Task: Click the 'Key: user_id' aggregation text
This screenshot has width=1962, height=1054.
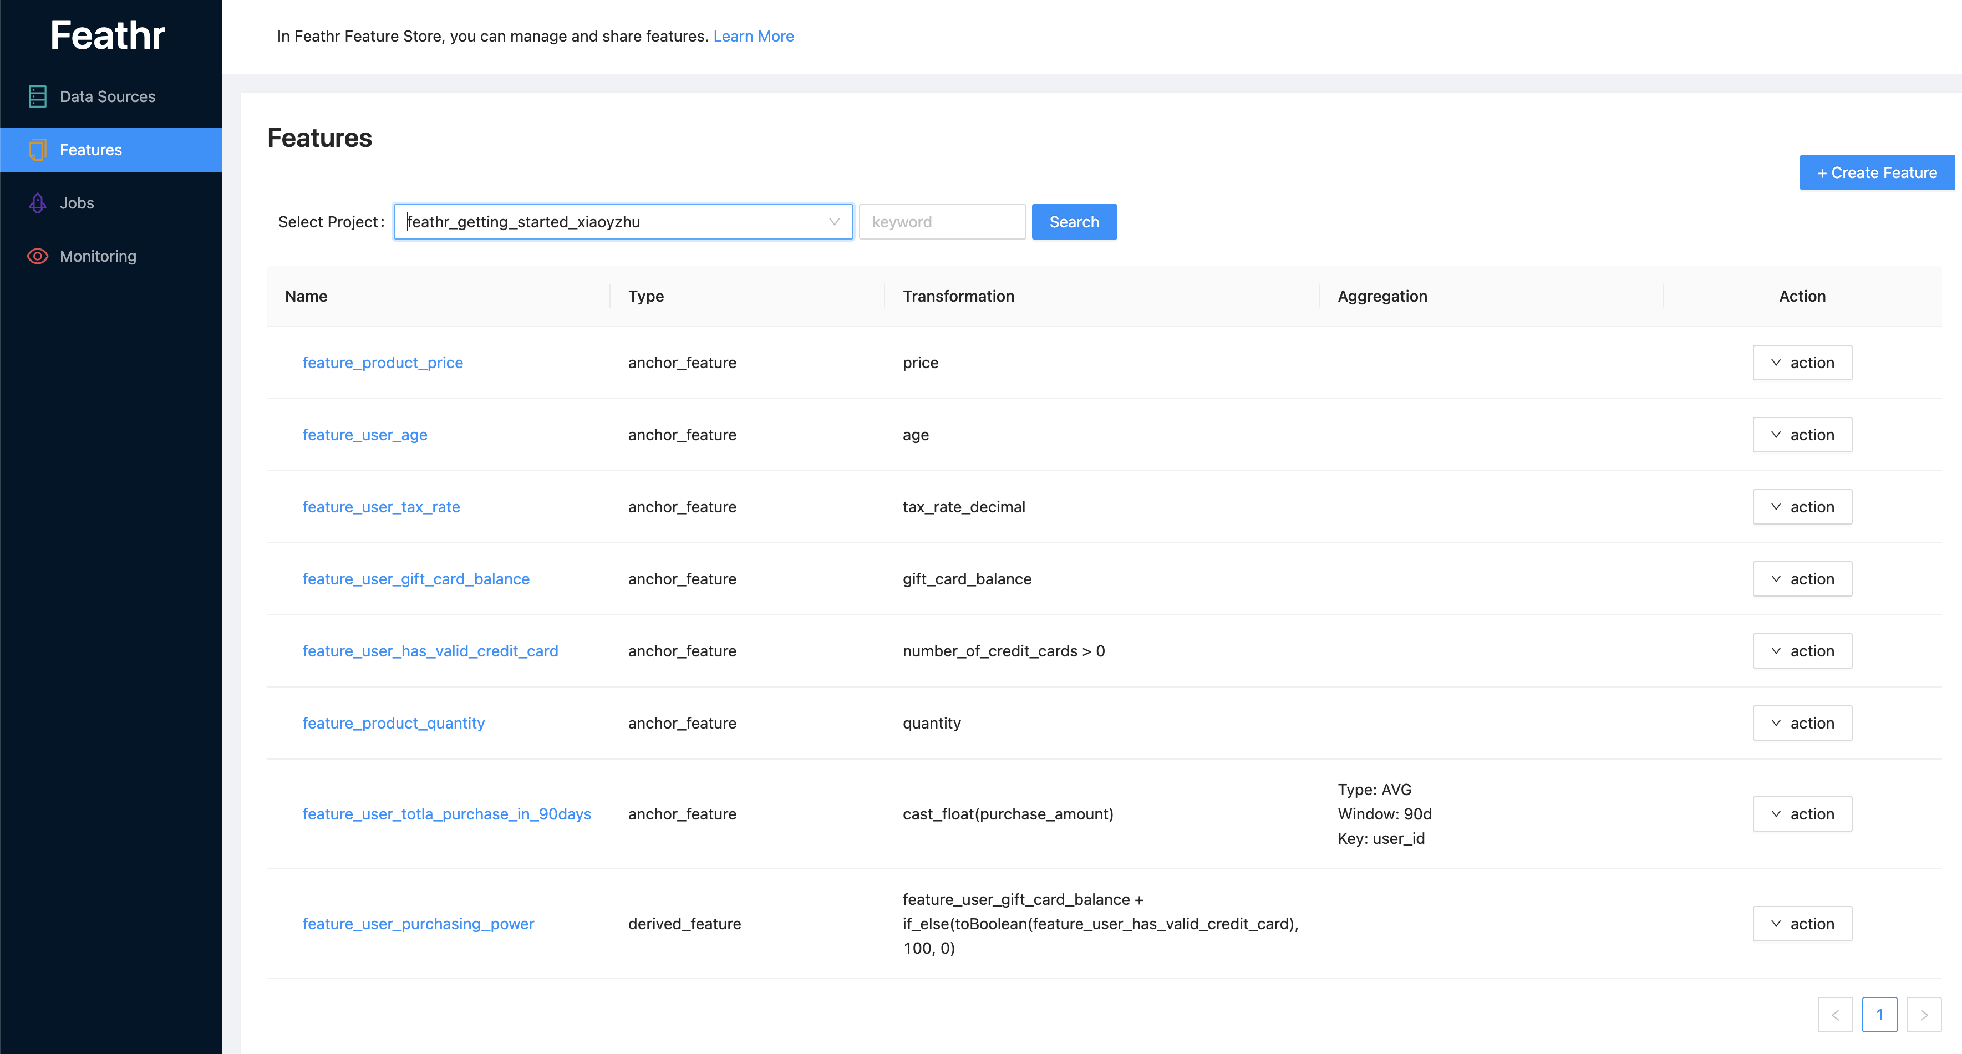Action: pos(1381,838)
